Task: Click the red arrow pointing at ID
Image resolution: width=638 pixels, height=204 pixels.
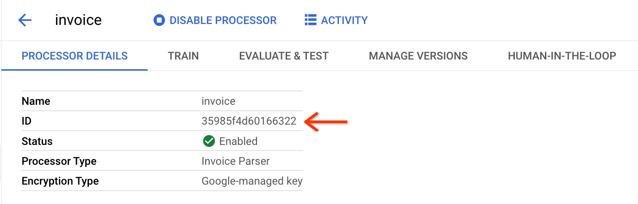Action: click(x=327, y=122)
